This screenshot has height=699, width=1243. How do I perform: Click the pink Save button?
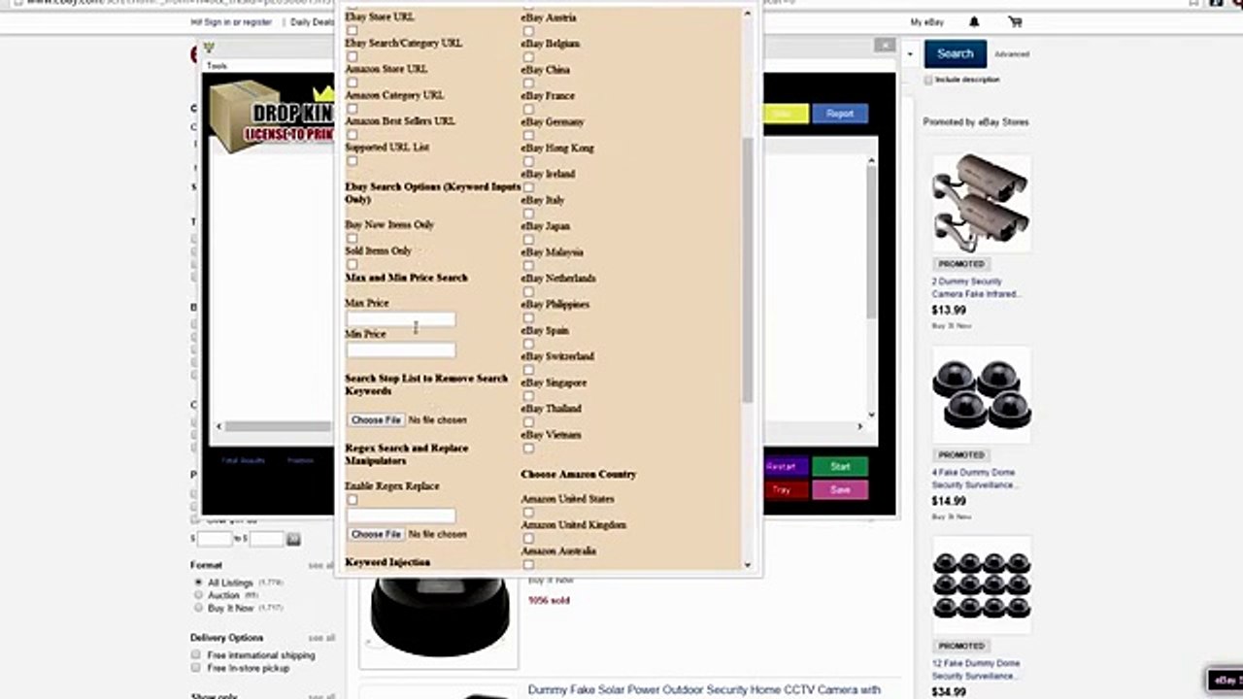coord(840,490)
